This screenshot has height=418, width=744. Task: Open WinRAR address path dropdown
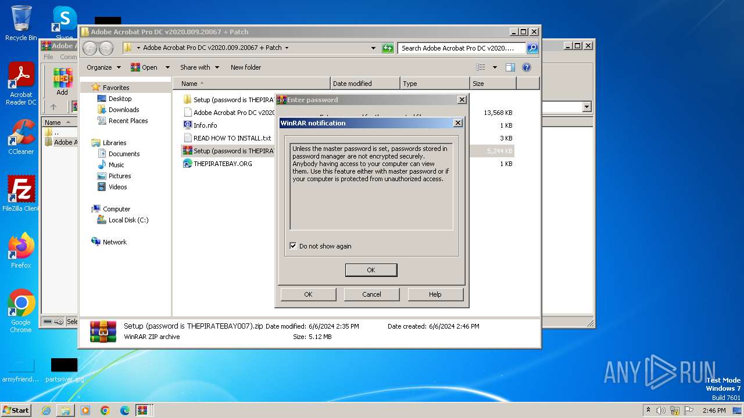tap(586, 107)
